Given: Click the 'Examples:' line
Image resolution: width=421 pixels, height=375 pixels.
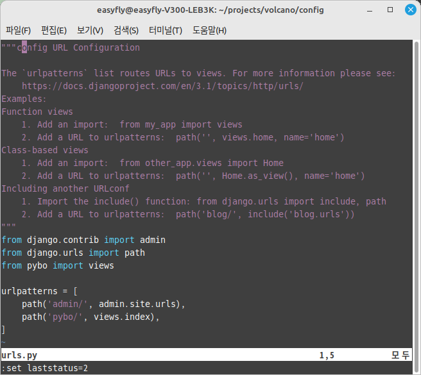Looking at the screenshot, I should [x=24, y=99].
